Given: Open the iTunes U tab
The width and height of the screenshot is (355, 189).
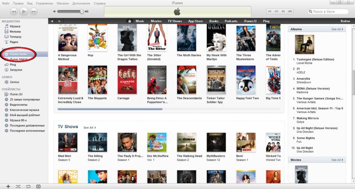Looking at the screenshot, I should point(250,21).
